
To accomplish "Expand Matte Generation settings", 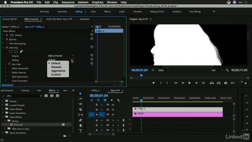I will pos(6,68).
